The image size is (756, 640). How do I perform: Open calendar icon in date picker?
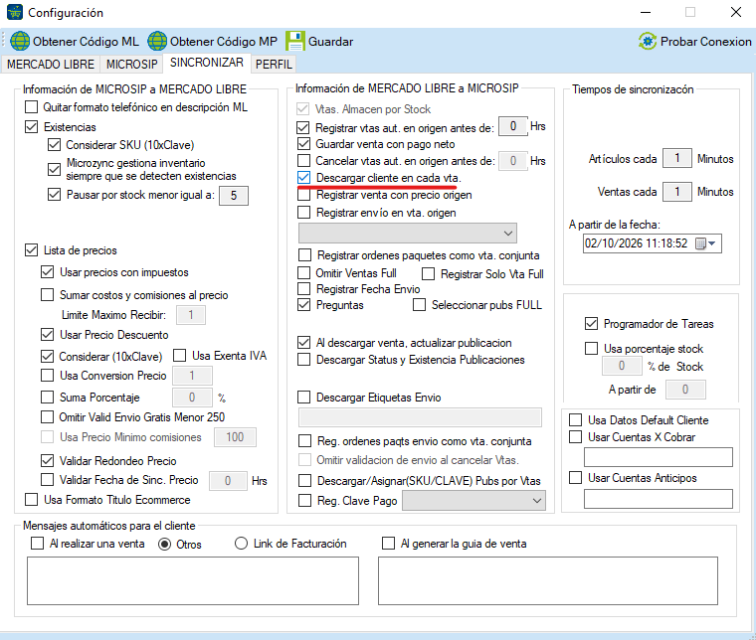point(700,243)
